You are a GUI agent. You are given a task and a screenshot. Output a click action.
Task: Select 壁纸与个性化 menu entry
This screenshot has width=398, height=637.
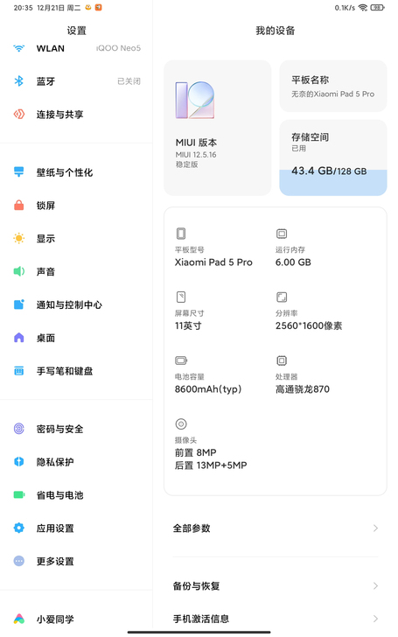[76, 172]
